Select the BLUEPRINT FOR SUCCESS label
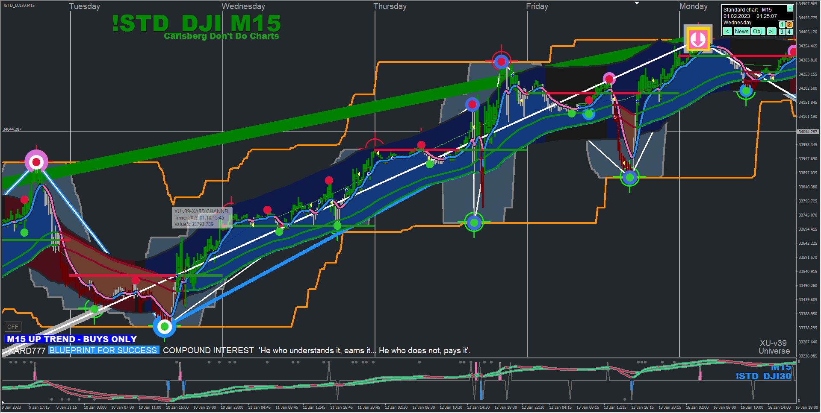The height and width of the screenshot is (413, 821). coord(103,350)
